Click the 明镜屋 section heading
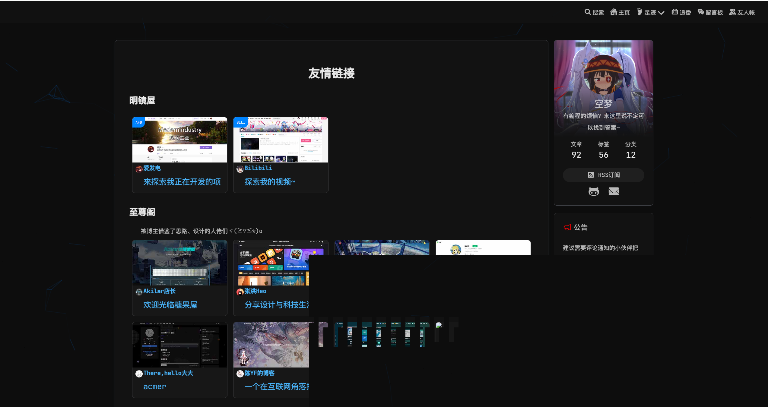 [142, 100]
